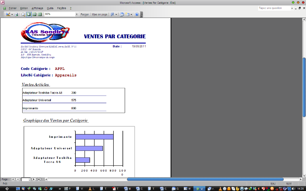
Task: Go to the next page navigation button
Action: [34, 179]
